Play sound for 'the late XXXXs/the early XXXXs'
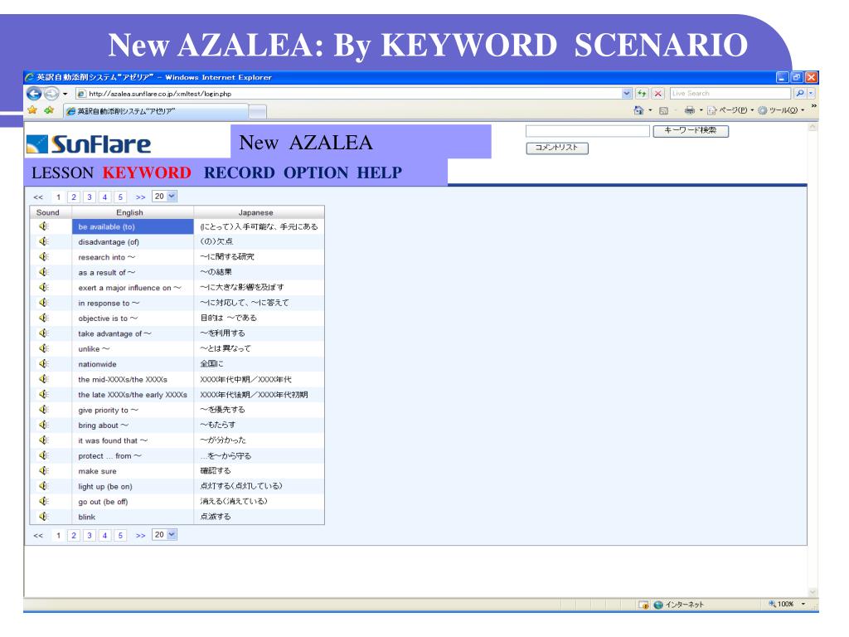The width and height of the screenshot is (849, 637). pos(44,394)
